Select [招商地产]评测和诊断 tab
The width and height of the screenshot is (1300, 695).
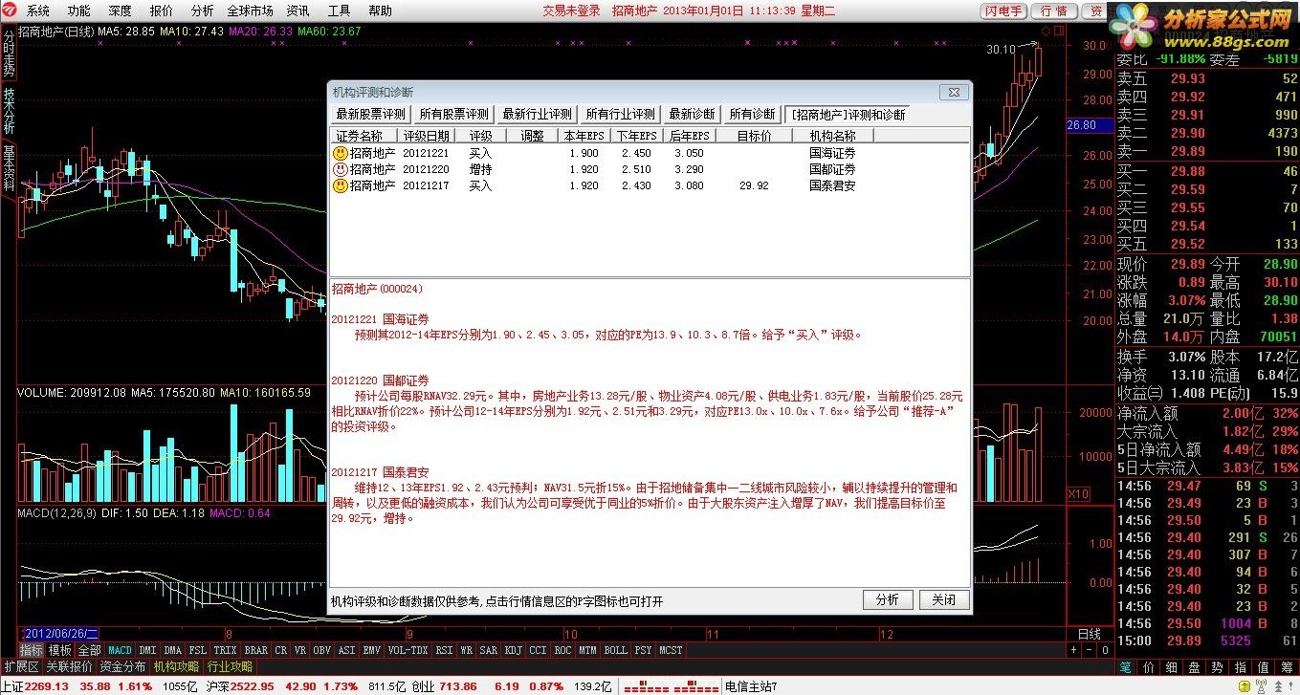848,115
